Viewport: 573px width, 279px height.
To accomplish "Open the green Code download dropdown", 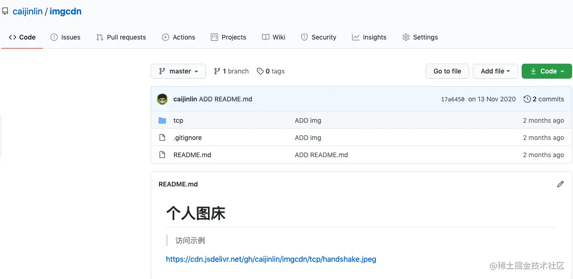I will coord(547,71).
